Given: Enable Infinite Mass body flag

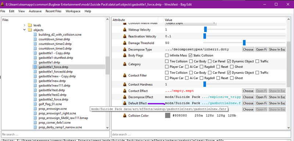Looking at the screenshot, I should point(167,55).
